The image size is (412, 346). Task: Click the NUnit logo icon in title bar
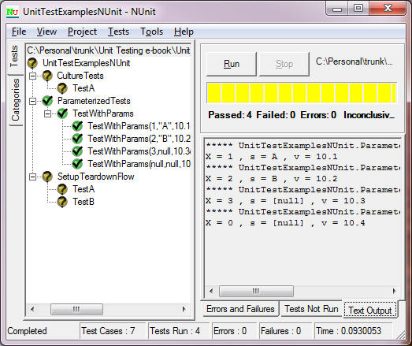point(13,12)
